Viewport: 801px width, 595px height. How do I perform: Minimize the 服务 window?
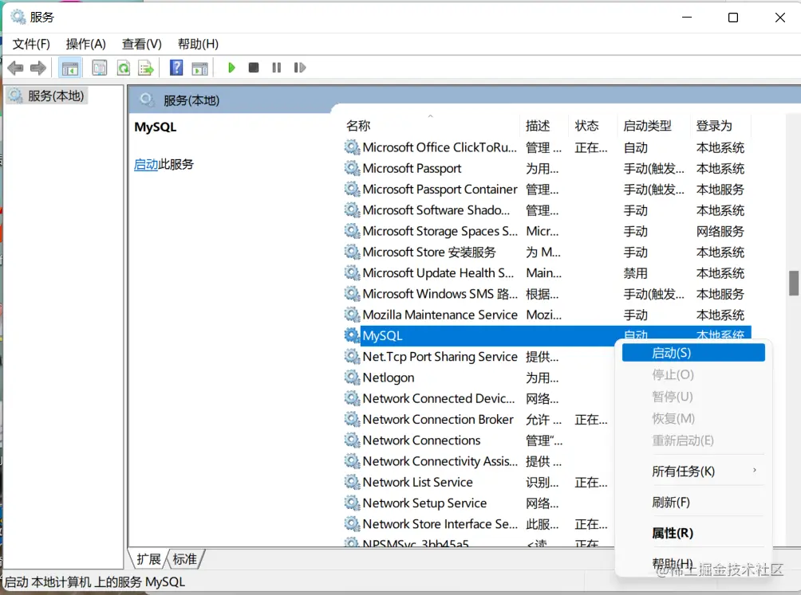click(x=687, y=18)
